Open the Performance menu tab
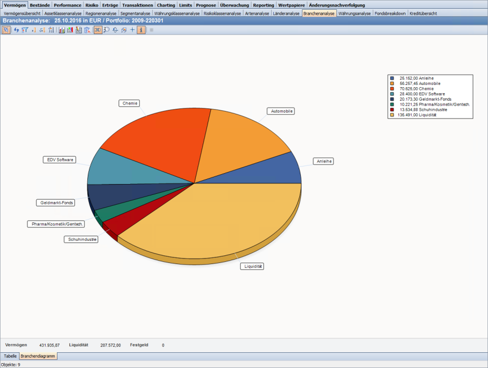 67,5
